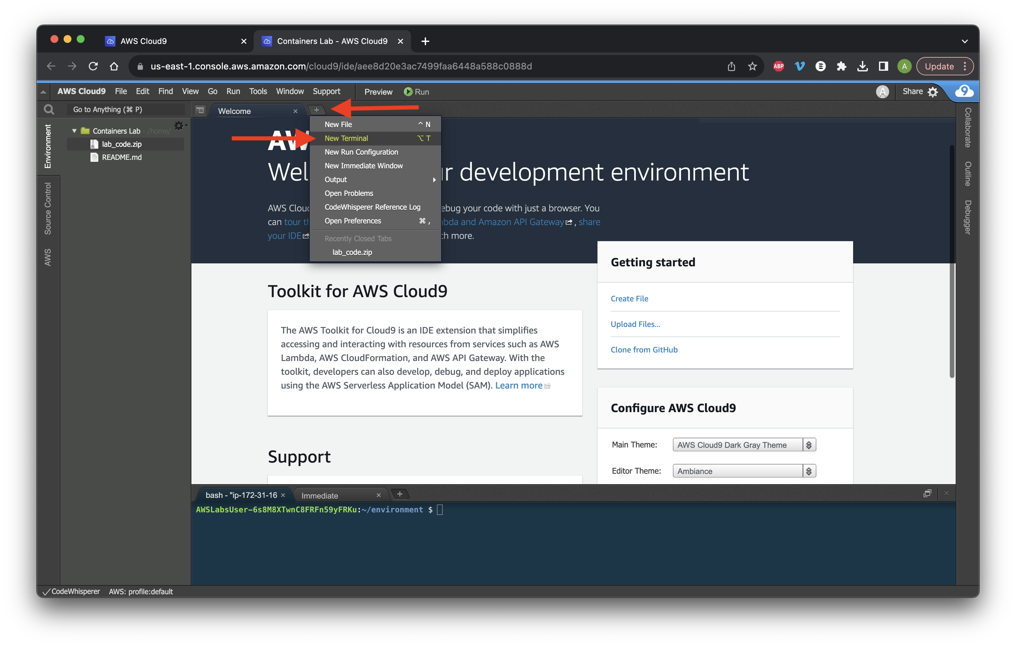
Task: Click the browser address bar URL
Action: pos(341,66)
